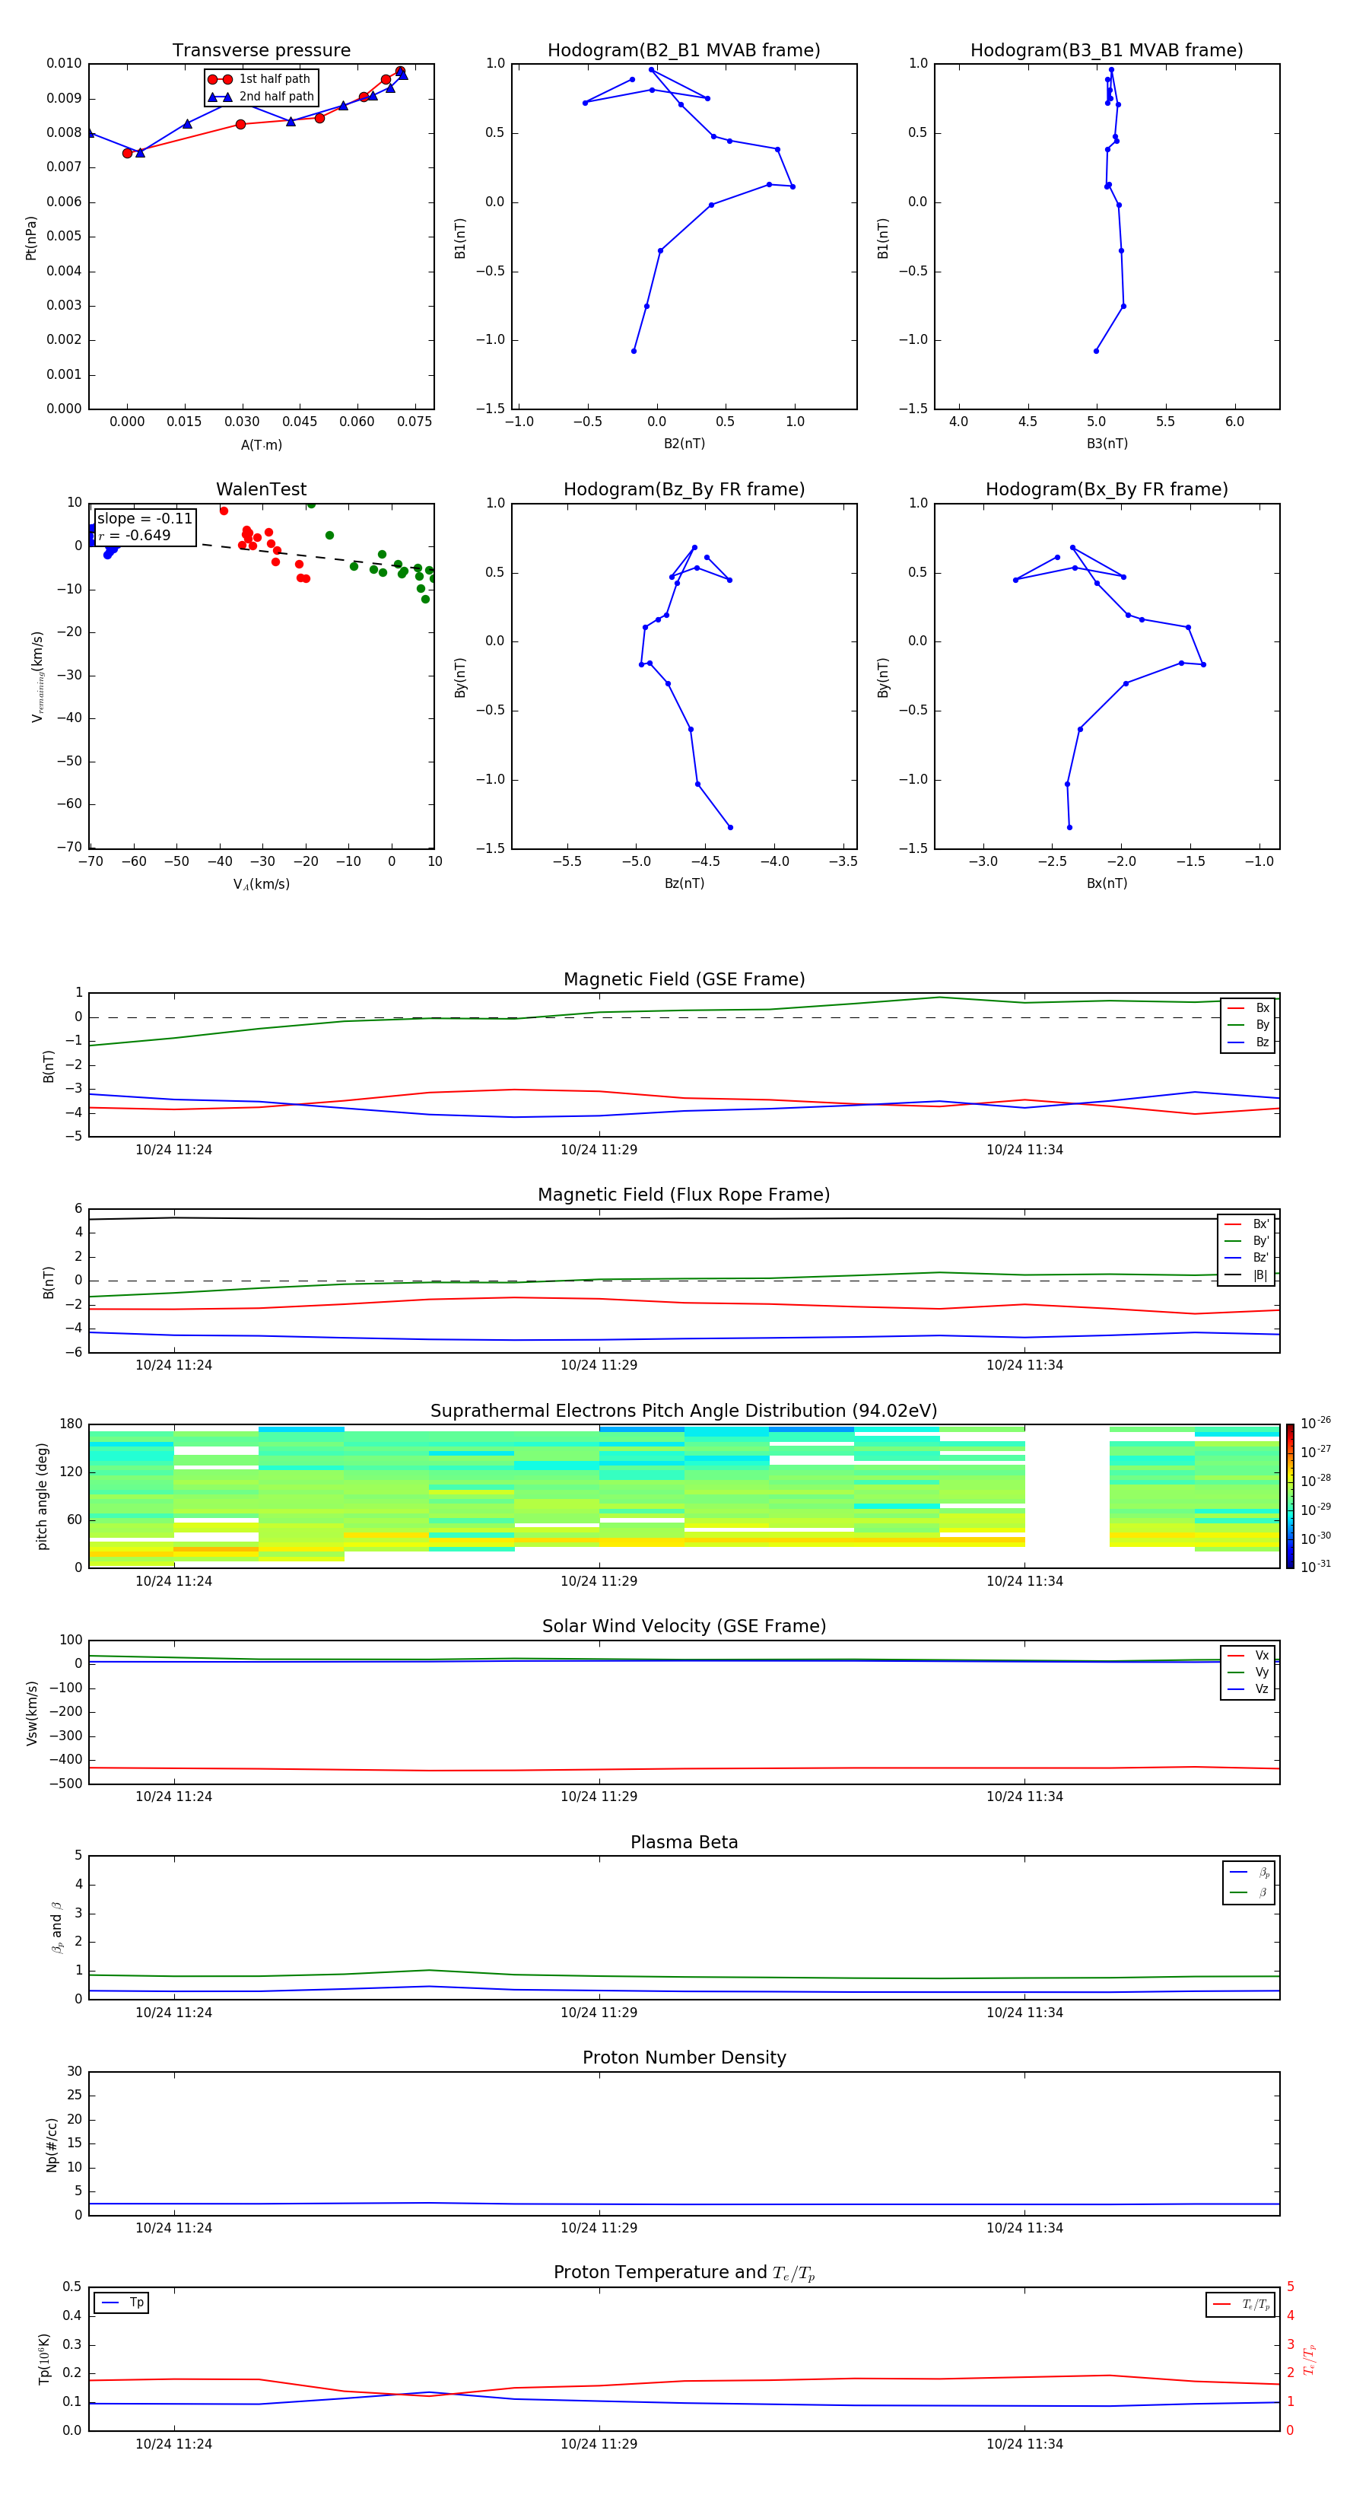Click "10/24 11:24" tick under GSE magnetic field plot
Viewport: 1369px width, 2511px height.
coord(173,1150)
